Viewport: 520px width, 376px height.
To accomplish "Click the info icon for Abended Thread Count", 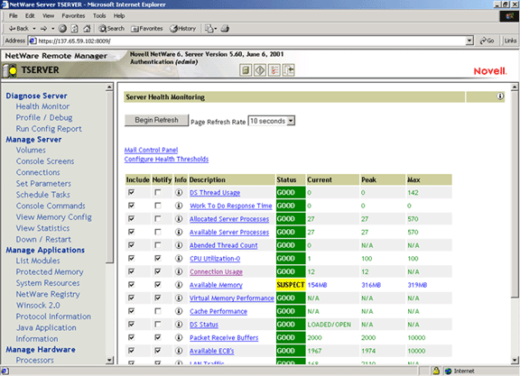I will (x=179, y=245).
